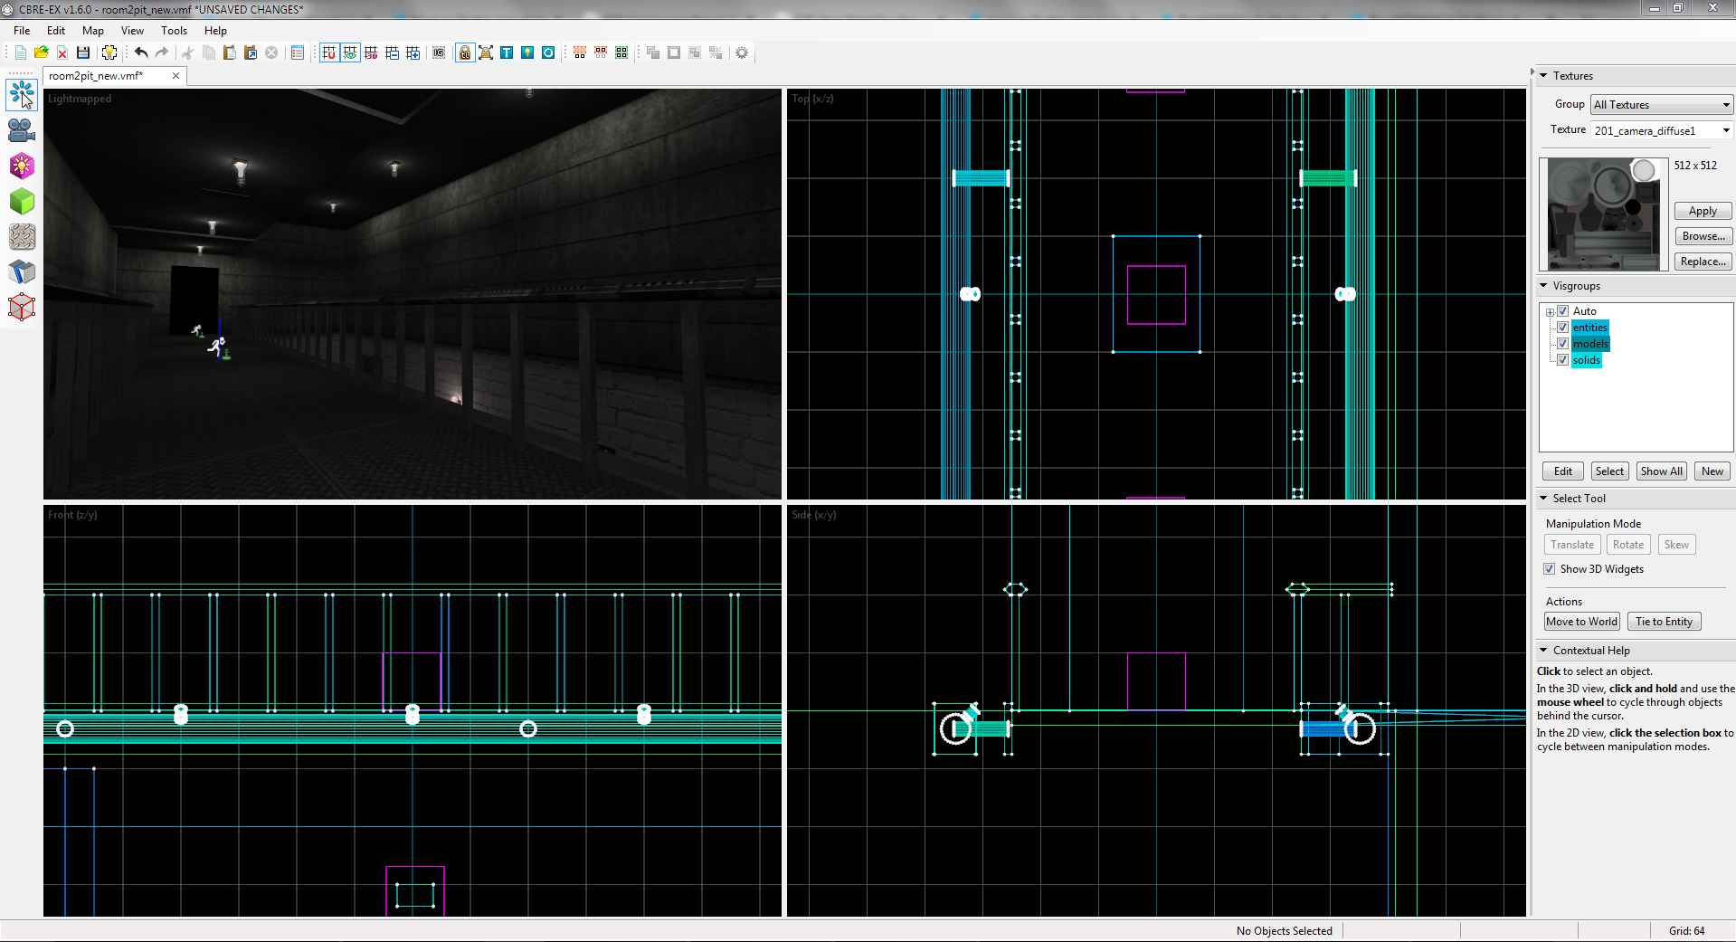Click the Save file toolbar icon

(83, 52)
